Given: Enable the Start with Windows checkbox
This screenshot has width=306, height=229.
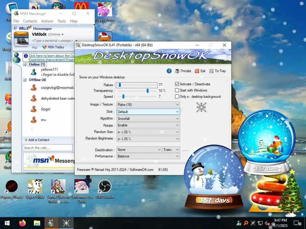Looking at the screenshot, I should [177, 90].
